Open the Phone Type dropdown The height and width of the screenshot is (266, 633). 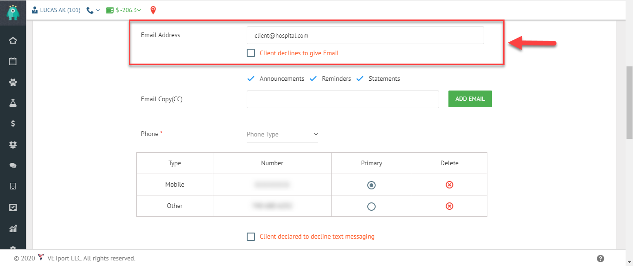coord(282,135)
